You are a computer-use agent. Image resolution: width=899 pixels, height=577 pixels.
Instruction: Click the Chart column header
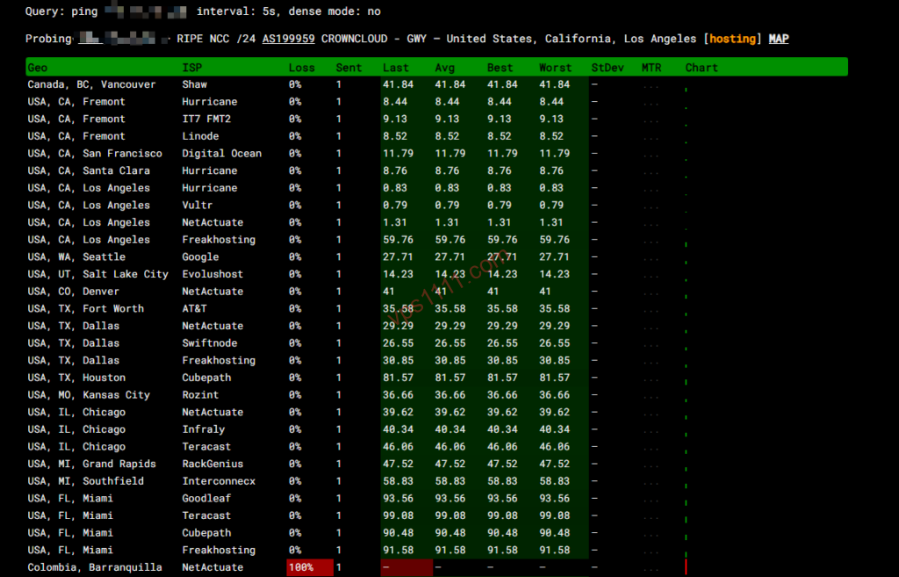[x=701, y=68]
